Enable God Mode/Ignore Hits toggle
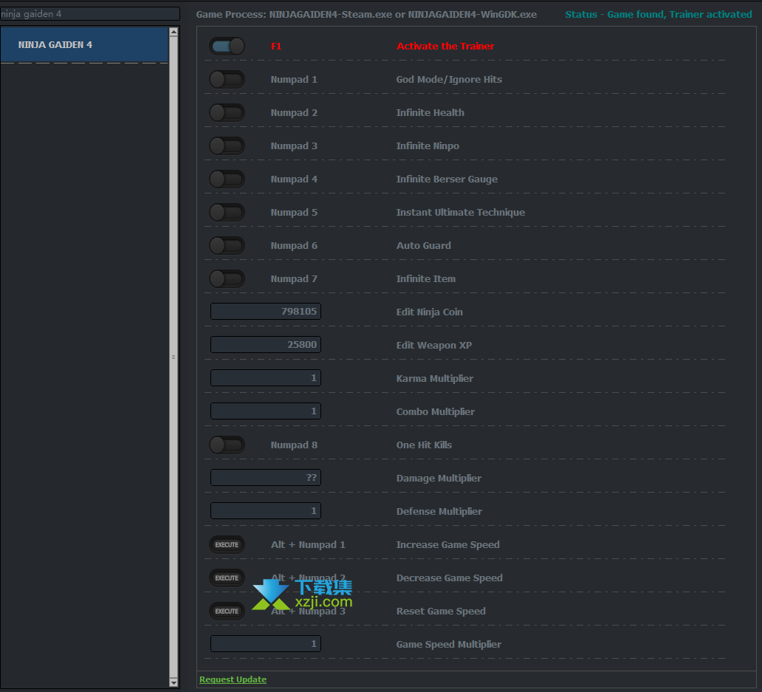This screenshot has width=762, height=692. [x=227, y=80]
